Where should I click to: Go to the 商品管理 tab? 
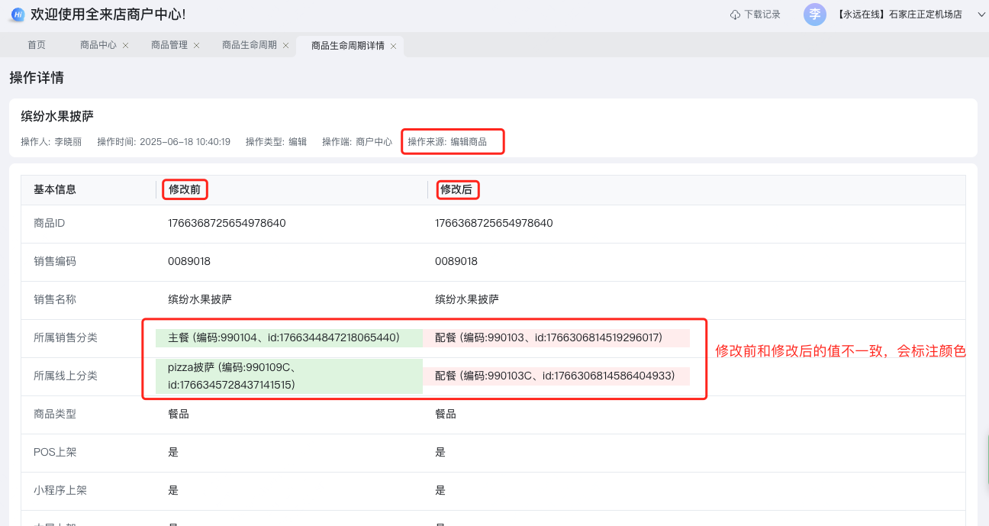click(169, 45)
